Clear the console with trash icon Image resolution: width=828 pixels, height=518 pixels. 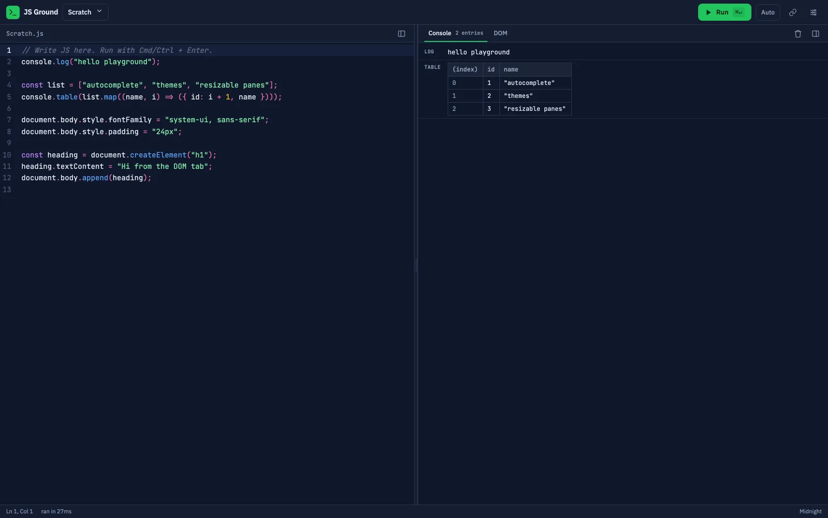pos(797,34)
